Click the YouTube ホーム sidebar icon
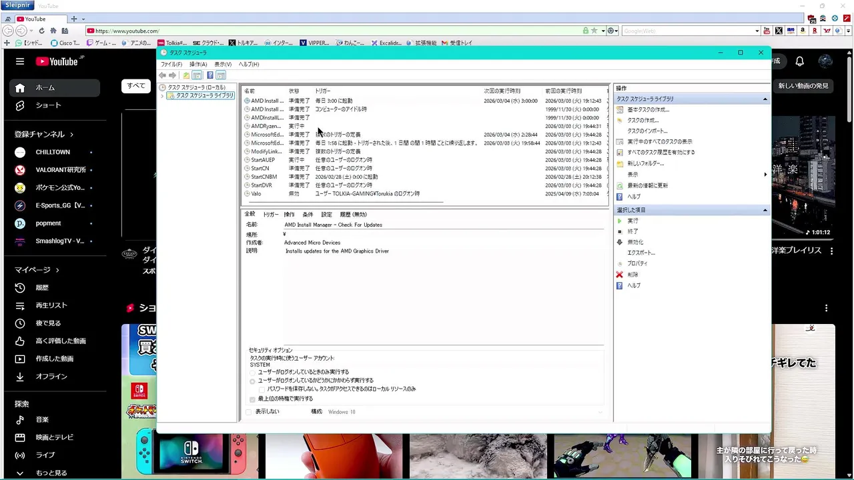854x480 pixels. click(20, 87)
